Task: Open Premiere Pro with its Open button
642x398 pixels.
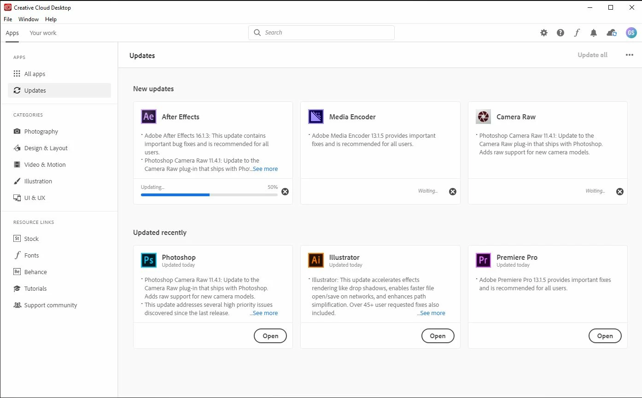Action: click(x=605, y=336)
